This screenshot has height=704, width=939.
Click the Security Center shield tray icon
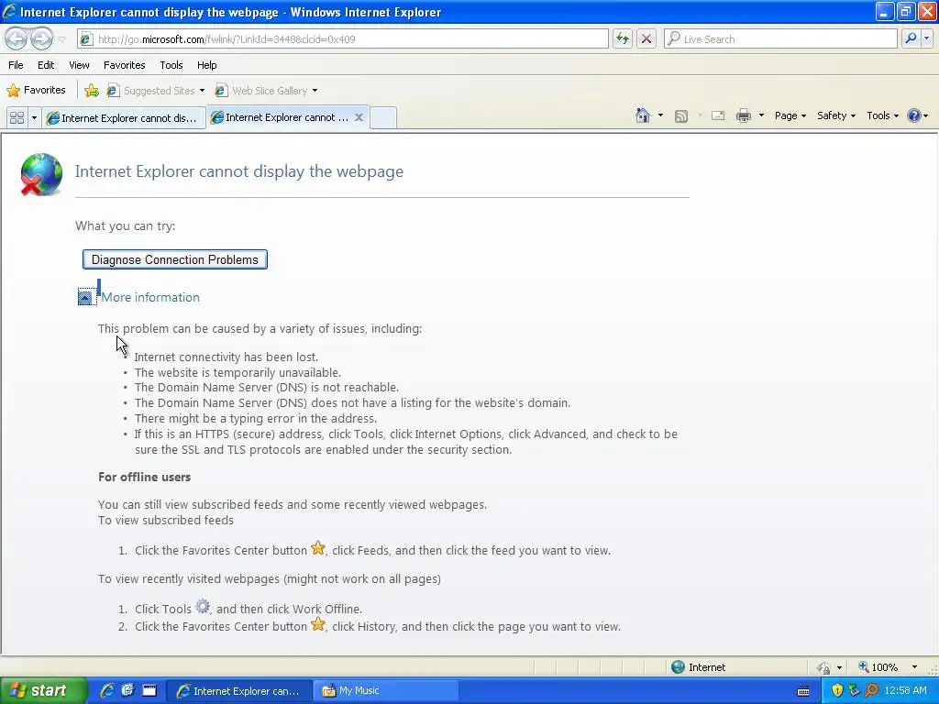[837, 691]
